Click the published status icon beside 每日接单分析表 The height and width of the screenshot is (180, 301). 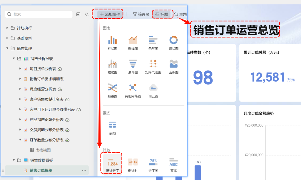point(60,69)
